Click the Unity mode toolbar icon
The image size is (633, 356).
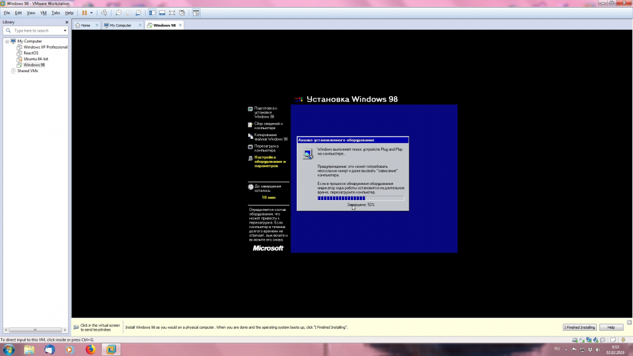tap(182, 13)
